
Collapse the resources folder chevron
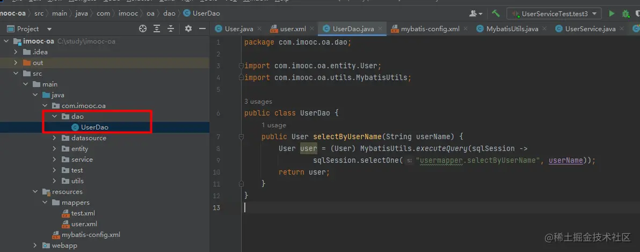tap(35, 192)
